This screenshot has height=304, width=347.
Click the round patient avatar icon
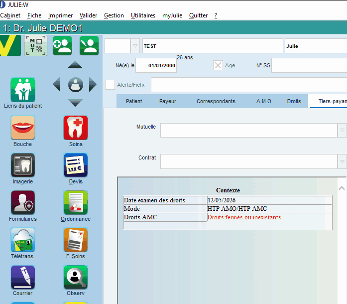coord(76,85)
